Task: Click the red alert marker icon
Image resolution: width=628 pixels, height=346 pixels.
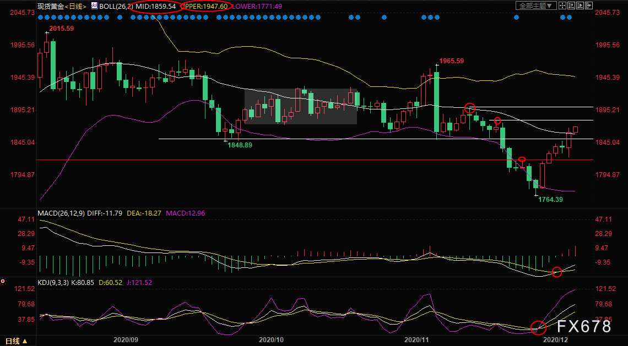Action: tap(3, 282)
